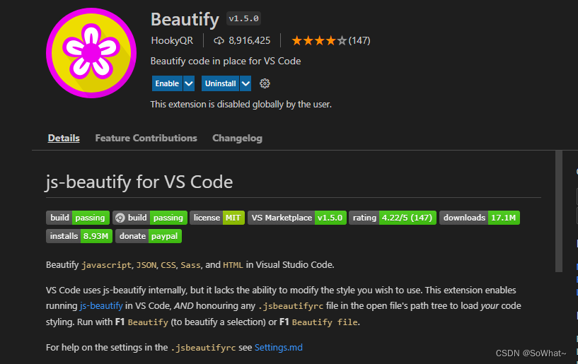This screenshot has height=364, width=578.
Task: Open the js-beautify link in description
Action: (101, 306)
